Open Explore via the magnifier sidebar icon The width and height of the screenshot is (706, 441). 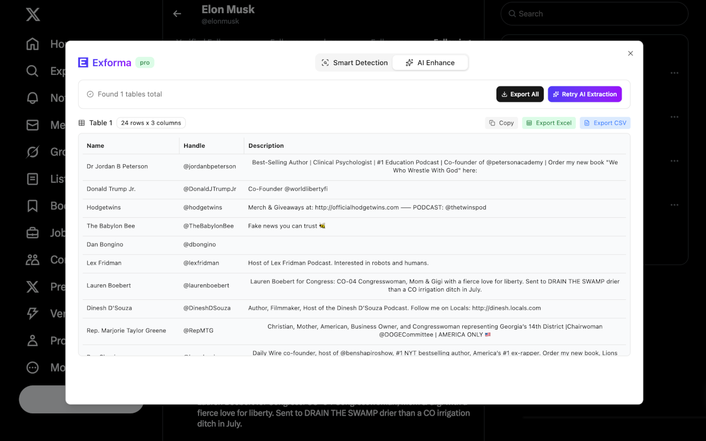click(33, 71)
